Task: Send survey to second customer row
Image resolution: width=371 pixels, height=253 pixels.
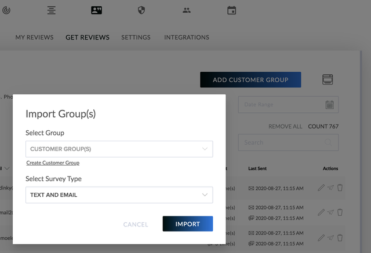Action: (330, 212)
